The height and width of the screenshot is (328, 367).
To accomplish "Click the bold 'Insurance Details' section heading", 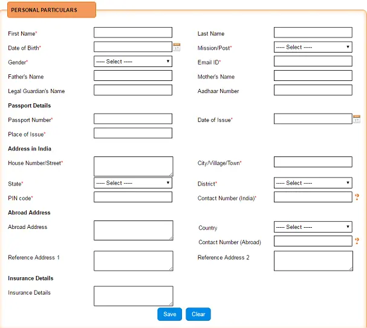I will (31, 278).
